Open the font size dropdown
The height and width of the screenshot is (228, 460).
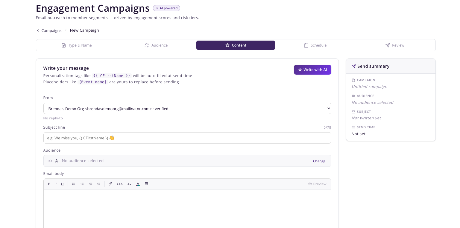click(x=129, y=184)
